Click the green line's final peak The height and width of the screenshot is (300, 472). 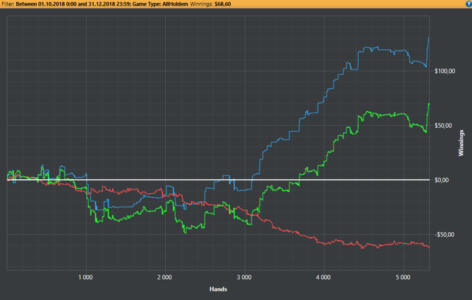pyautogui.click(x=429, y=104)
